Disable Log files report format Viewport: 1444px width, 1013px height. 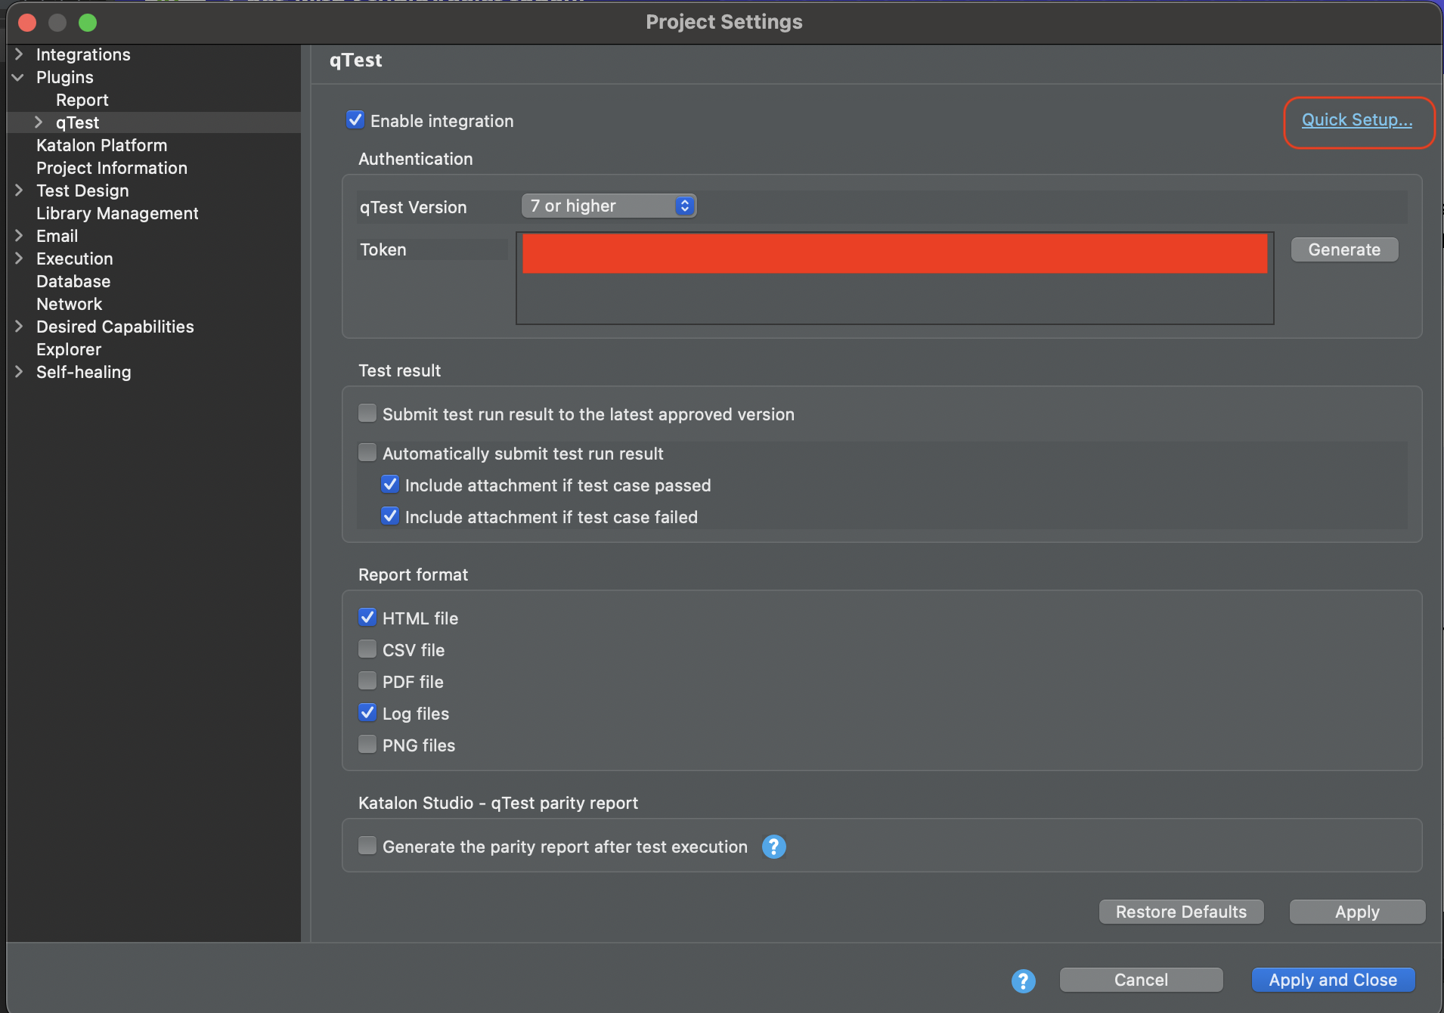[367, 712]
